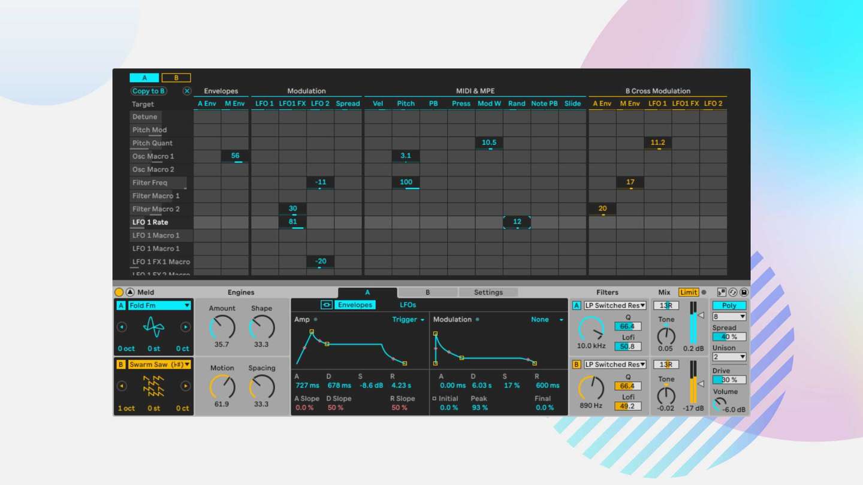
Task: Click the hot-swap preset icon
Action: tap(733, 292)
